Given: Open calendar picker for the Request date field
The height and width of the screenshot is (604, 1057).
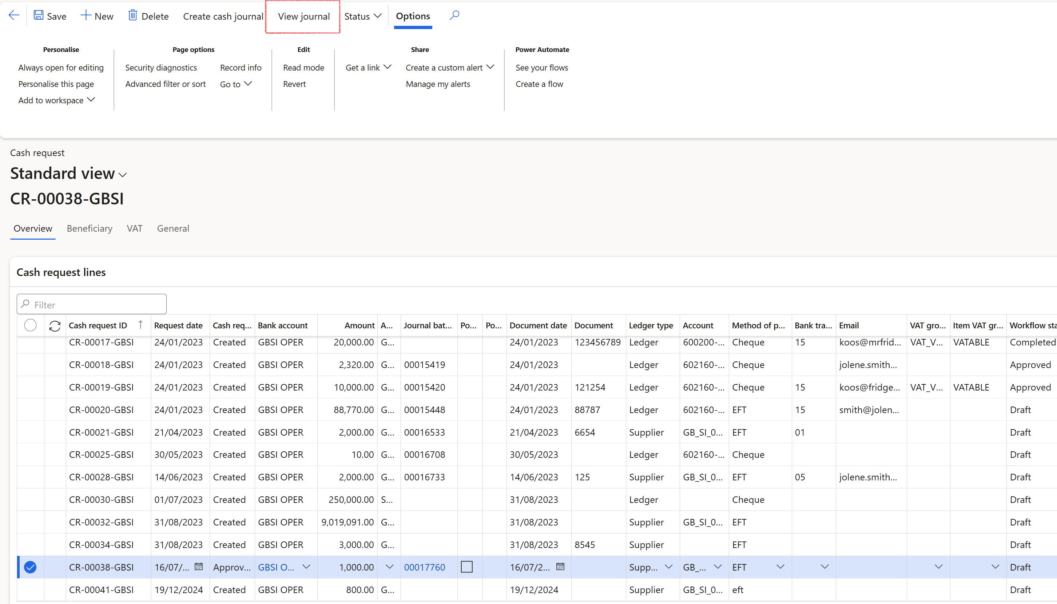Looking at the screenshot, I should pos(199,566).
